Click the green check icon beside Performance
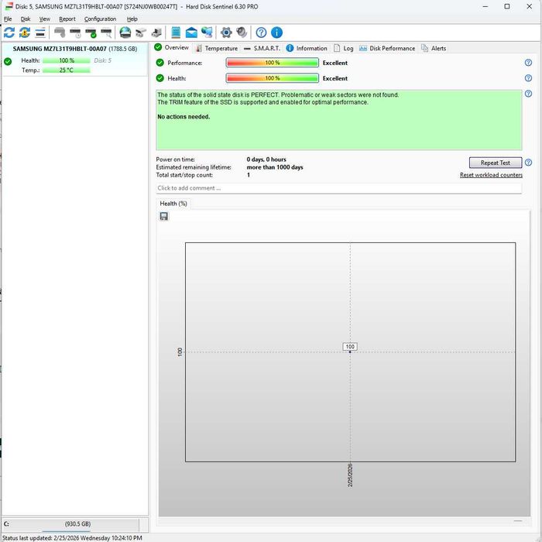 point(160,63)
